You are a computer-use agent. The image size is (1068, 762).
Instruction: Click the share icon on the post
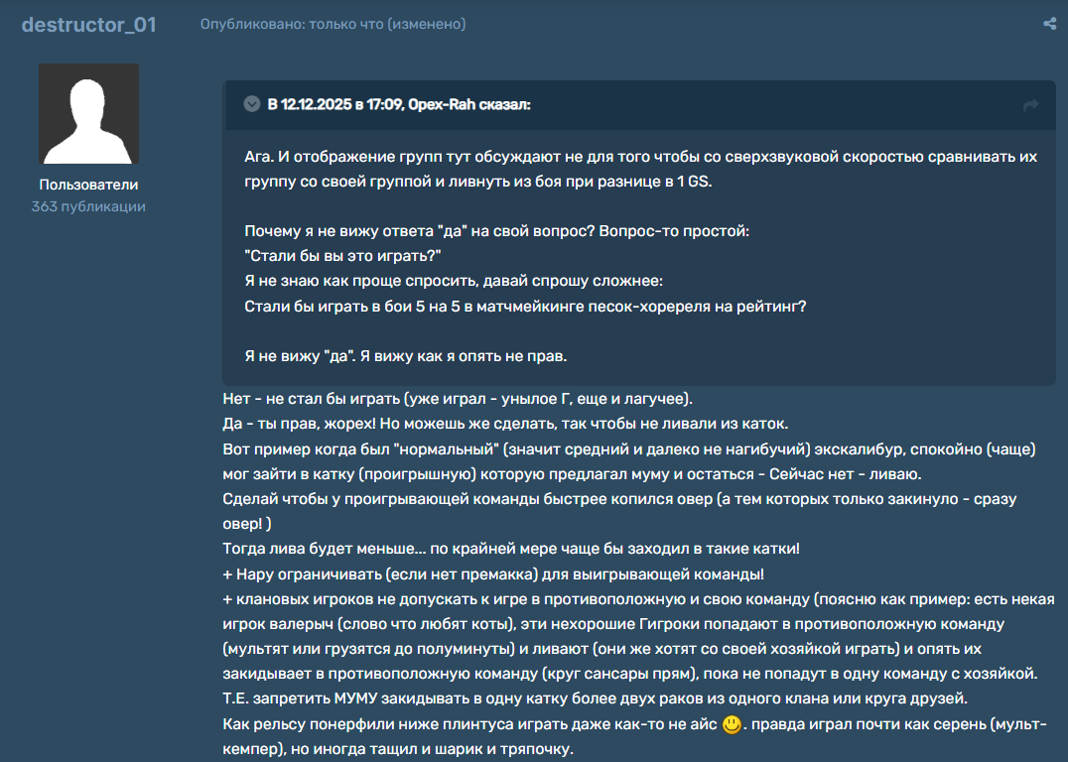tap(1049, 24)
